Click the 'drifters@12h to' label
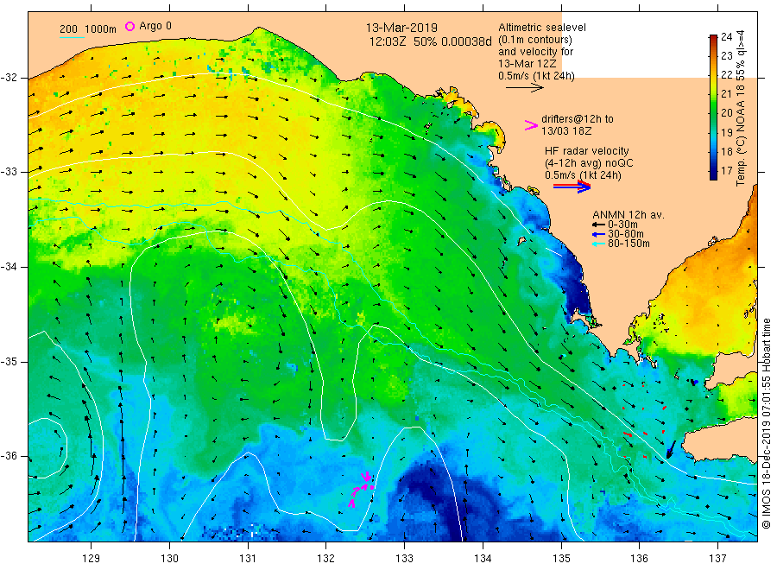 [578, 119]
